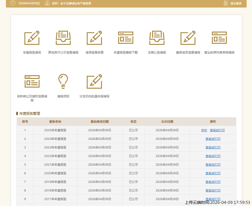252x206 pixels.
Task: Click the 报告年份 column header
Action: pyautogui.click(x=55, y=122)
